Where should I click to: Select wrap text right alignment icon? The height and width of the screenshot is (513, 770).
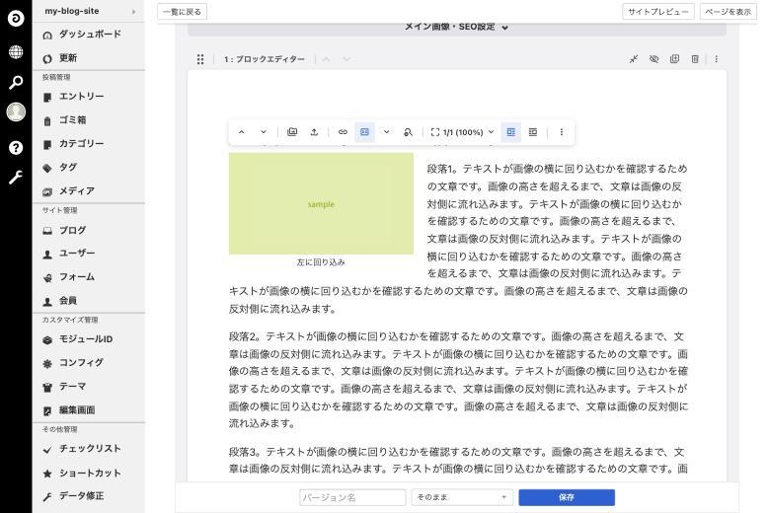tap(533, 132)
